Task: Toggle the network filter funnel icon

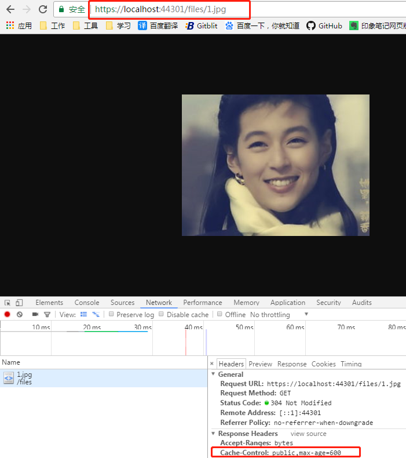Action: [47, 314]
